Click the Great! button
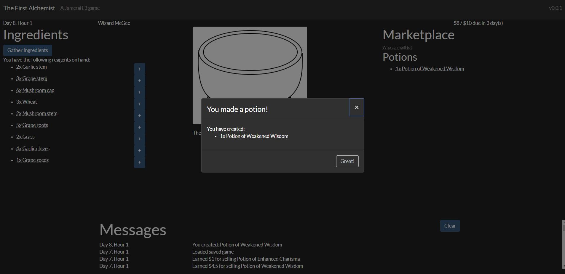This screenshot has height=274, width=565. click(347, 161)
